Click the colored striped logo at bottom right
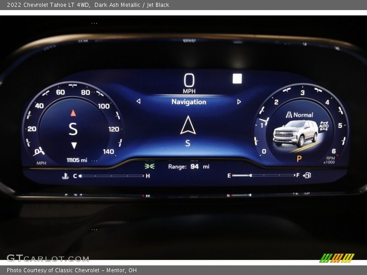This screenshot has width=367, height=275. click(x=337, y=258)
